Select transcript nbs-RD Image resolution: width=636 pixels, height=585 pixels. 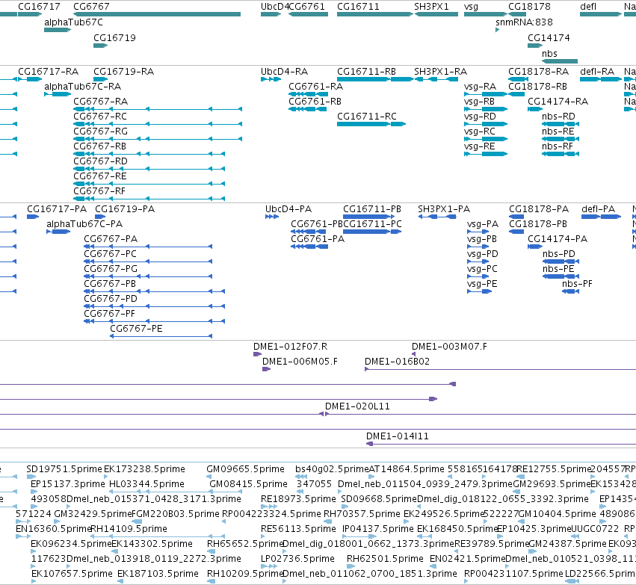point(558,117)
